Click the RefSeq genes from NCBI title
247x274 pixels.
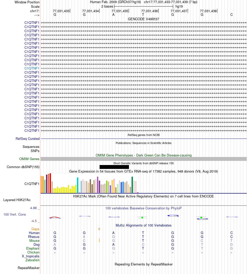pyautogui.click(x=144, y=135)
